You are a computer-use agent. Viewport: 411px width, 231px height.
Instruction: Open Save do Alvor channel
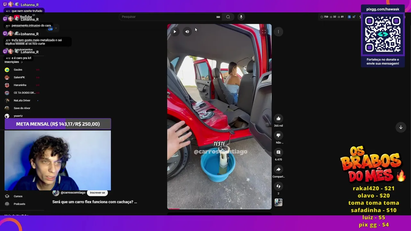(22, 108)
